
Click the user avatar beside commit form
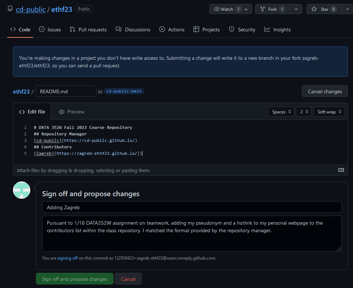22,190
